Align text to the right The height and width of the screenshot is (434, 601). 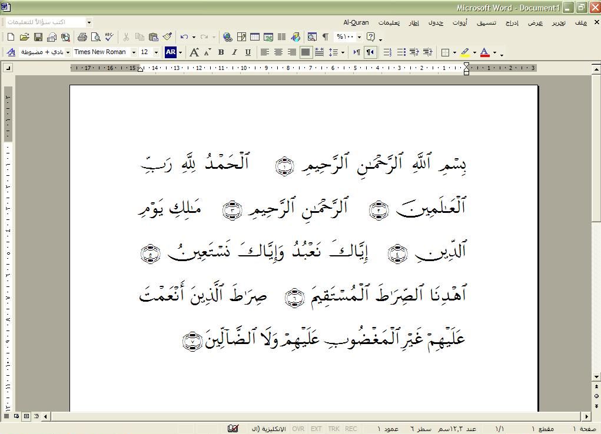click(x=292, y=52)
